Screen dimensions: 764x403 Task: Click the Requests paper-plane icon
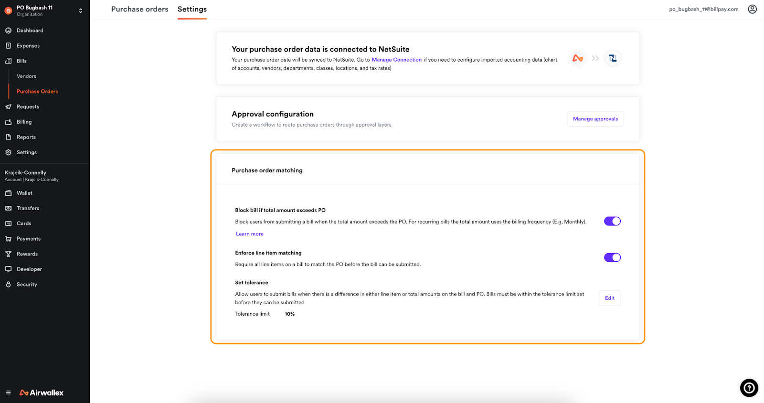8,107
